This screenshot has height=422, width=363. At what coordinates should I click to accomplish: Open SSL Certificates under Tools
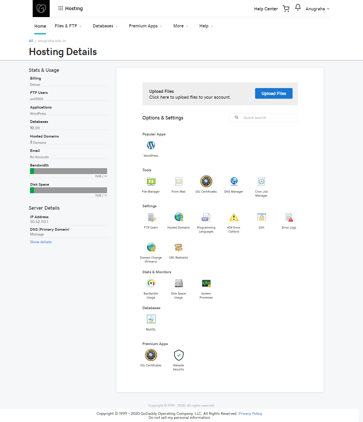pos(206,181)
